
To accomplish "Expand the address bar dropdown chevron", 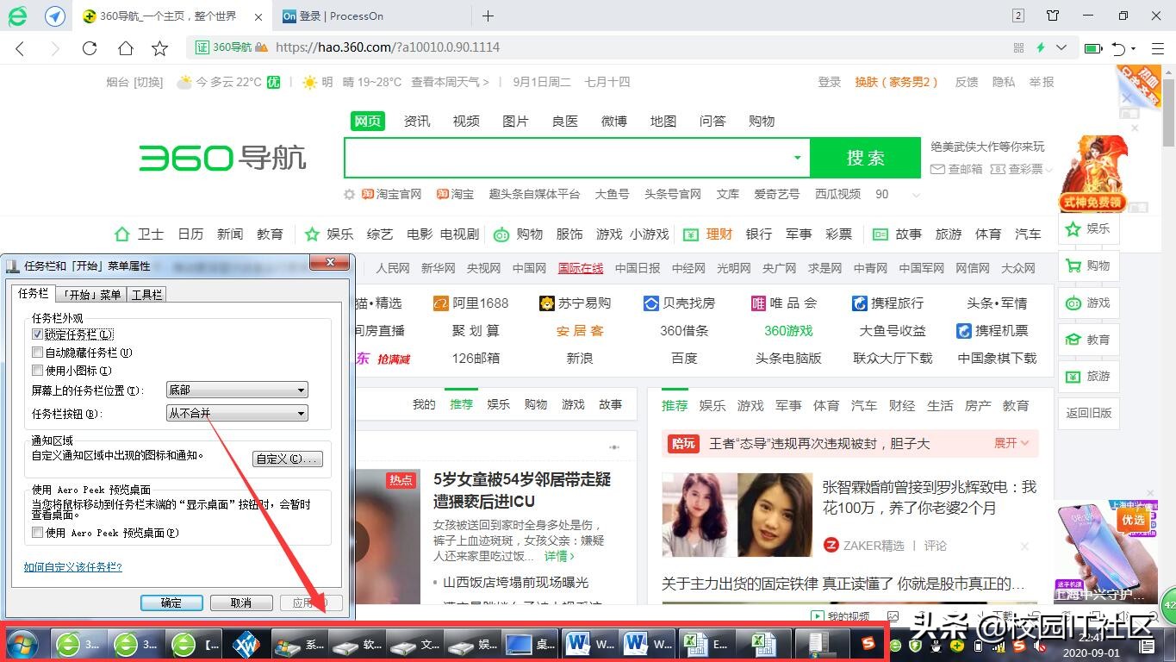I will click(x=1061, y=47).
